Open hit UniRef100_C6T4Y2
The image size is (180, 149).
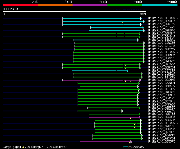pos(161,27)
